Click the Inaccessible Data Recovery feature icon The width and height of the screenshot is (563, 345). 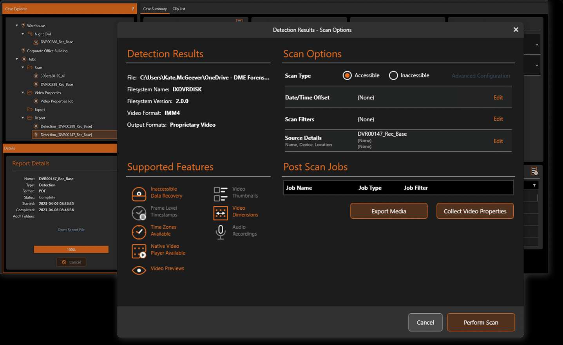(x=139, y=193)
